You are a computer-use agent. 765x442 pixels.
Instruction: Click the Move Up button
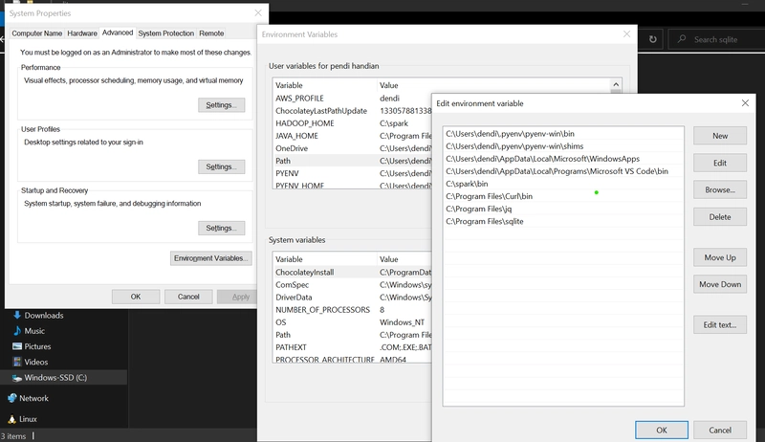pyautogui.click(x=720, y=257)
